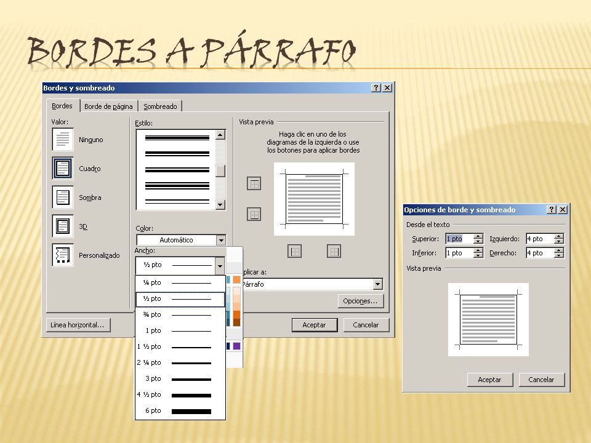Choose 3 pto line width
This screenshot has width=591, height=443.
tap(180, 378)
